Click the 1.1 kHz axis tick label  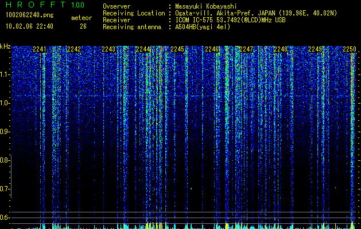(x=5, y=74)
